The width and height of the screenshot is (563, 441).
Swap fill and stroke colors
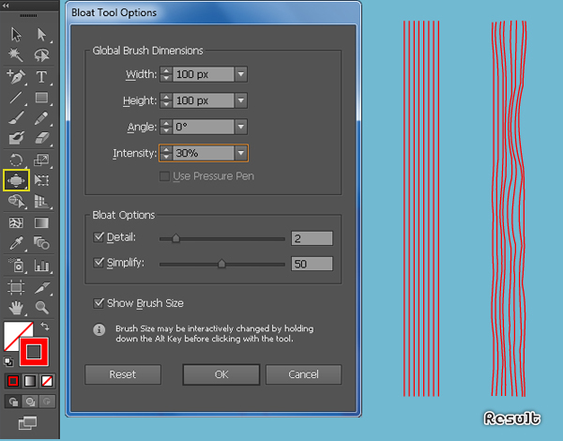[x=44, y=326]
